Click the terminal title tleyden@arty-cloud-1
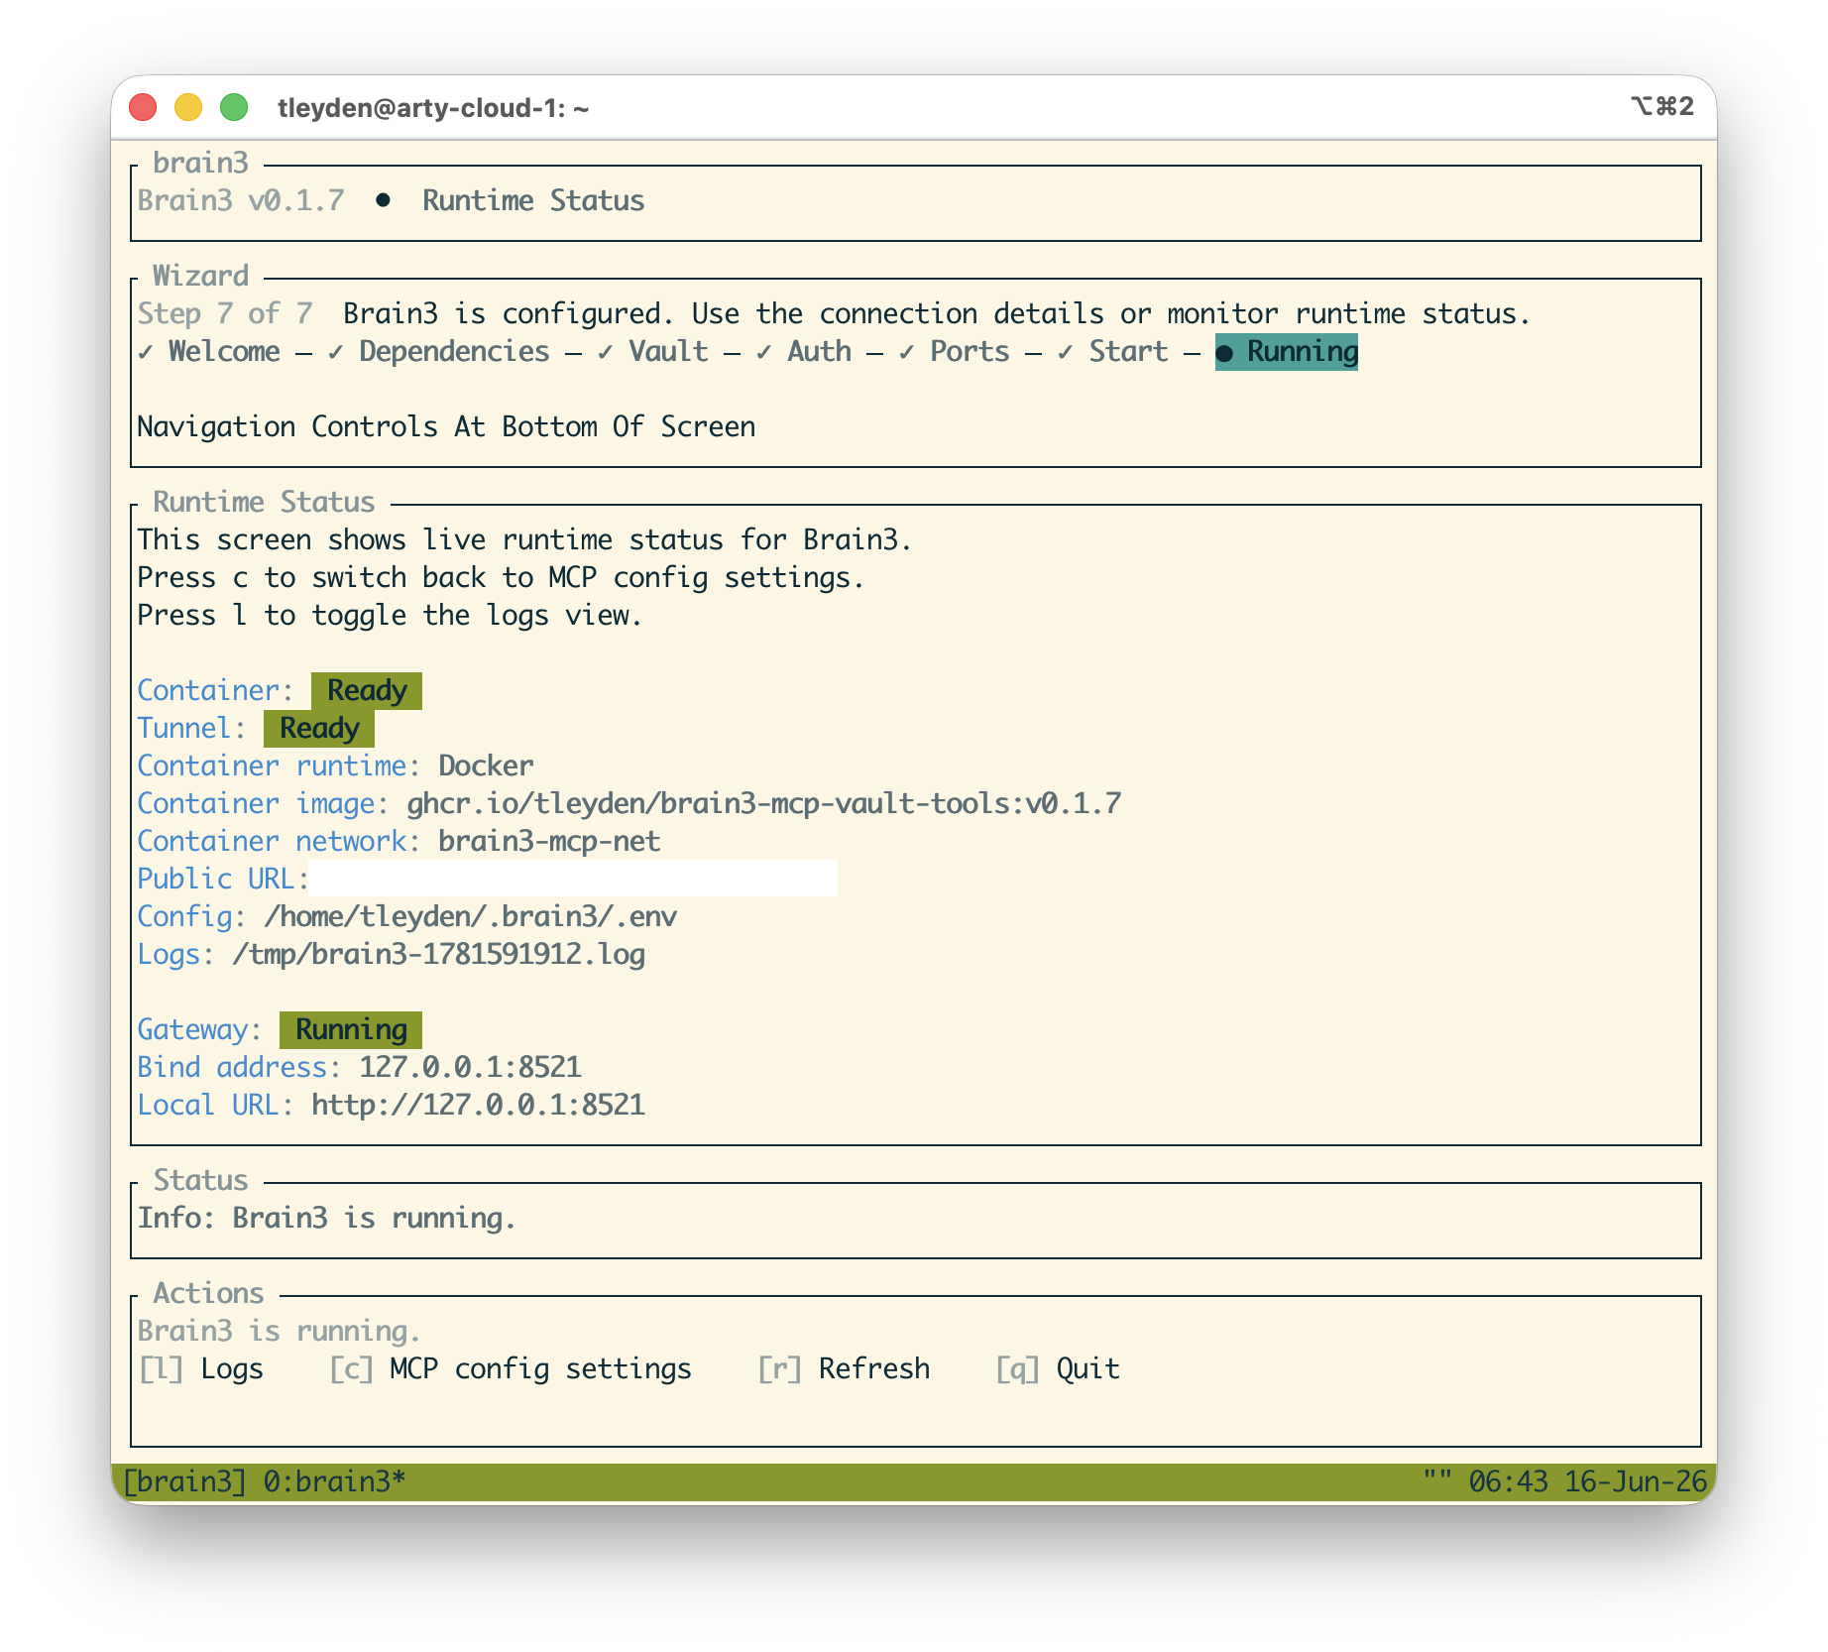Image resolution: width=1828 pixels, height=1652 pixels. [433, 107]
